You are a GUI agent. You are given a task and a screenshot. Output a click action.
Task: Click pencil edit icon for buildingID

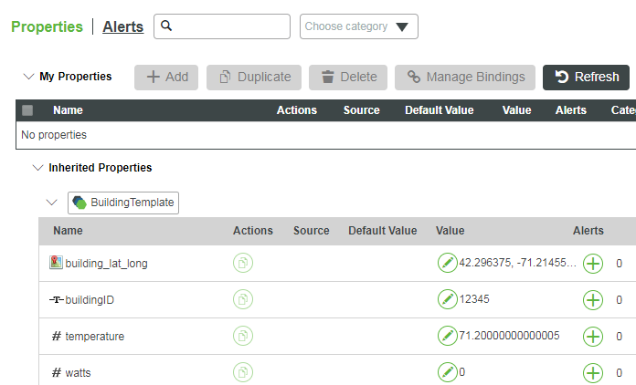(447, 299)
